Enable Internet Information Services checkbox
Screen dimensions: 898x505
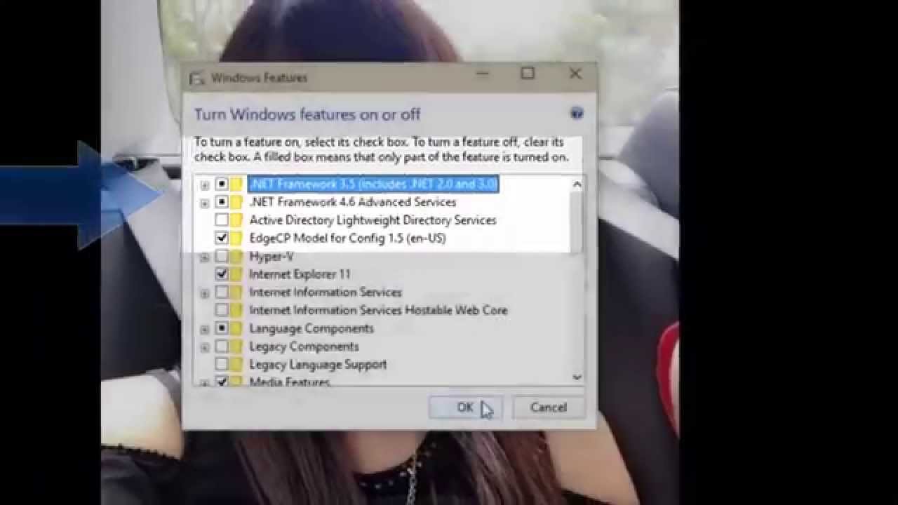(x=222, y=292)
